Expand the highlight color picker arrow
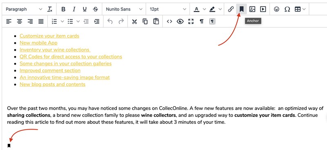Viewport: 327px width, 150px height. [220, 9]
